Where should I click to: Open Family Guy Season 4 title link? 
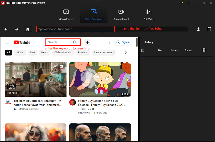click(x=102, y=103)
